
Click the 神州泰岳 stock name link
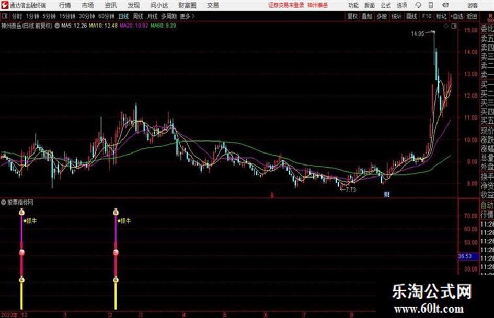pyautogui.click(x=318, y=5)
